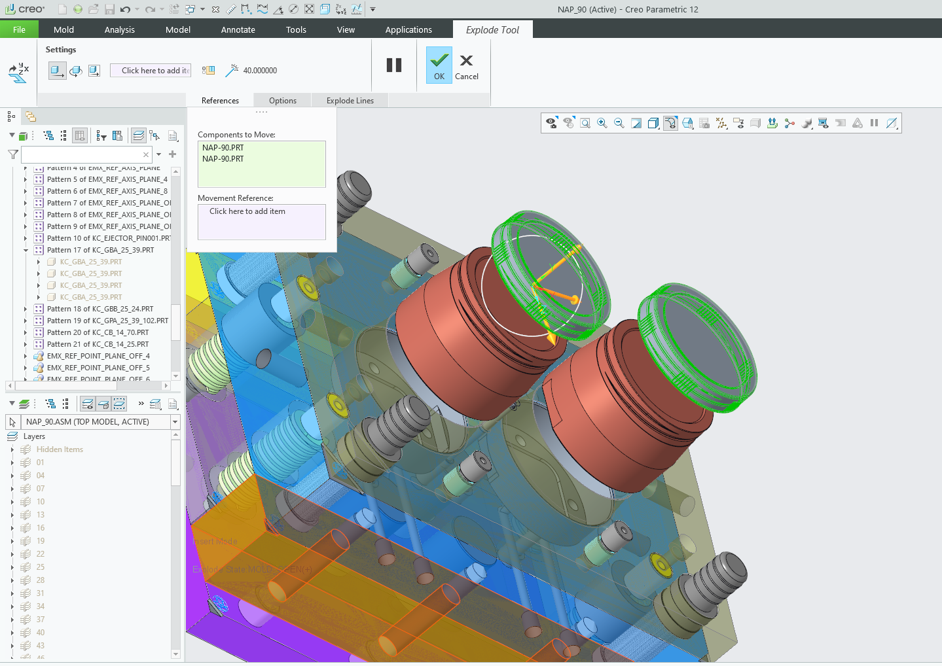Confirm explode with the OK button
The width and height of the screenshot is (942, 666).
click(439, 65)
